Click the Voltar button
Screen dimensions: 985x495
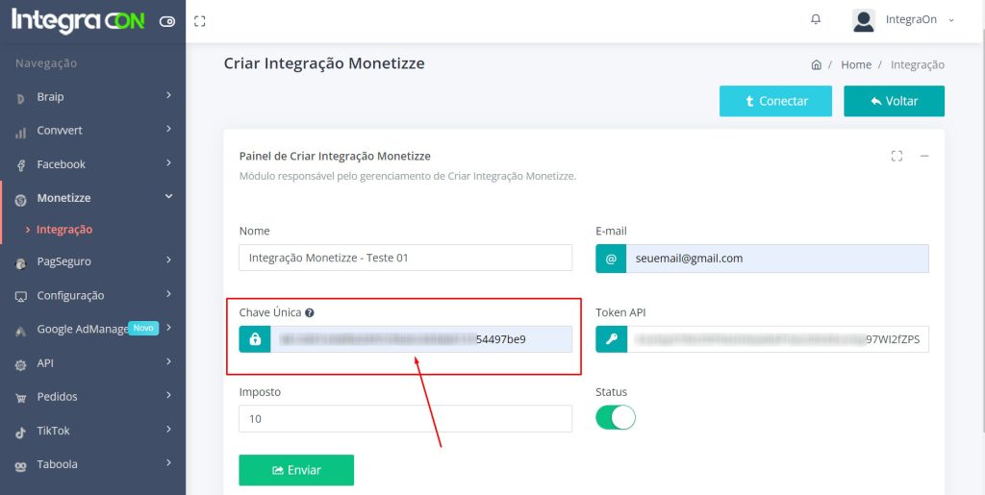894,101
